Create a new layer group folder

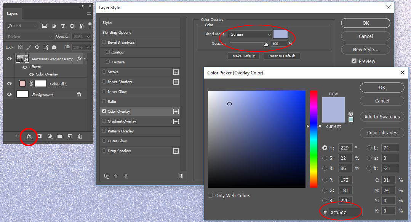pyautogui.click(x=60, y=136)
